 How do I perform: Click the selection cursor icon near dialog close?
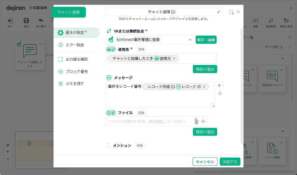coord(231,12)
